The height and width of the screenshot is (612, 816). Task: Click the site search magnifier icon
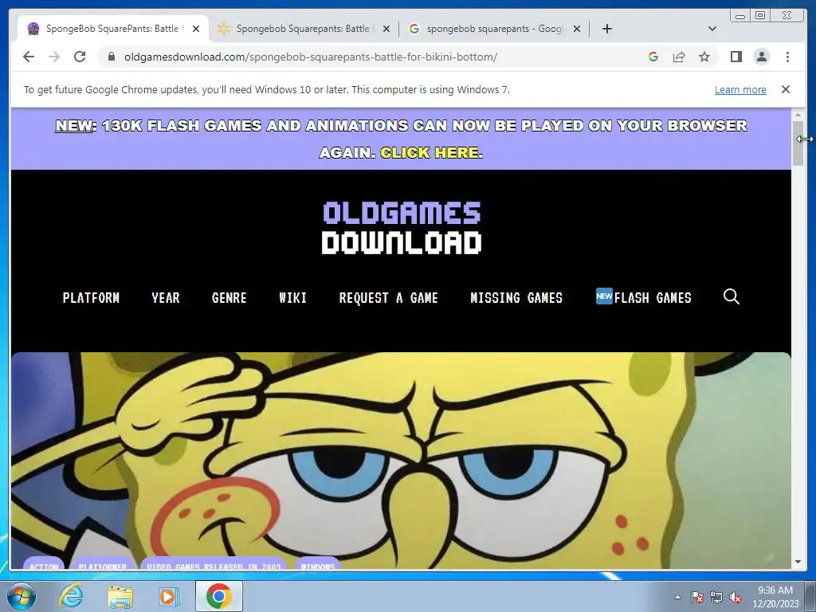pyautogui.click(x=732, y=296)
